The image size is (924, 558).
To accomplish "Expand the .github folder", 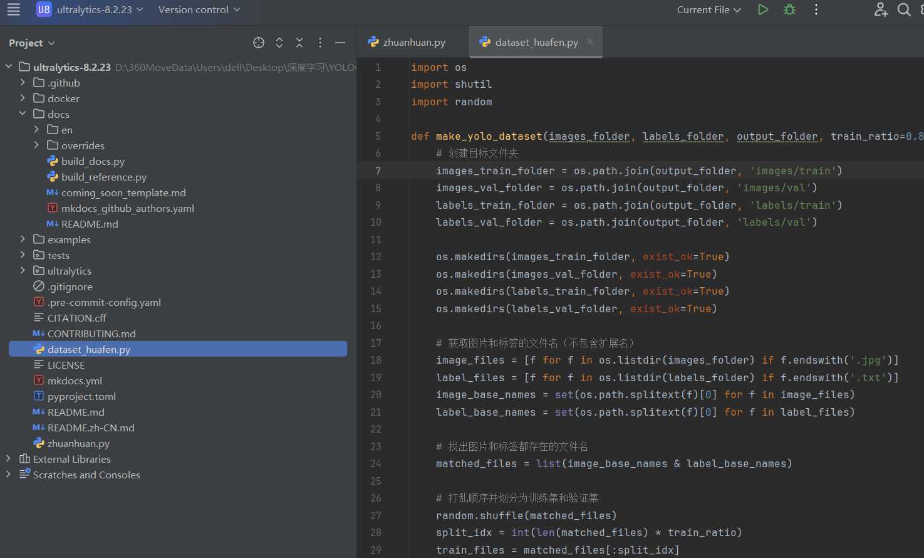I will (x=23, y=82).
